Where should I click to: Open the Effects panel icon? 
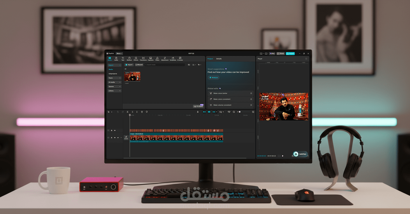(136, 59)
